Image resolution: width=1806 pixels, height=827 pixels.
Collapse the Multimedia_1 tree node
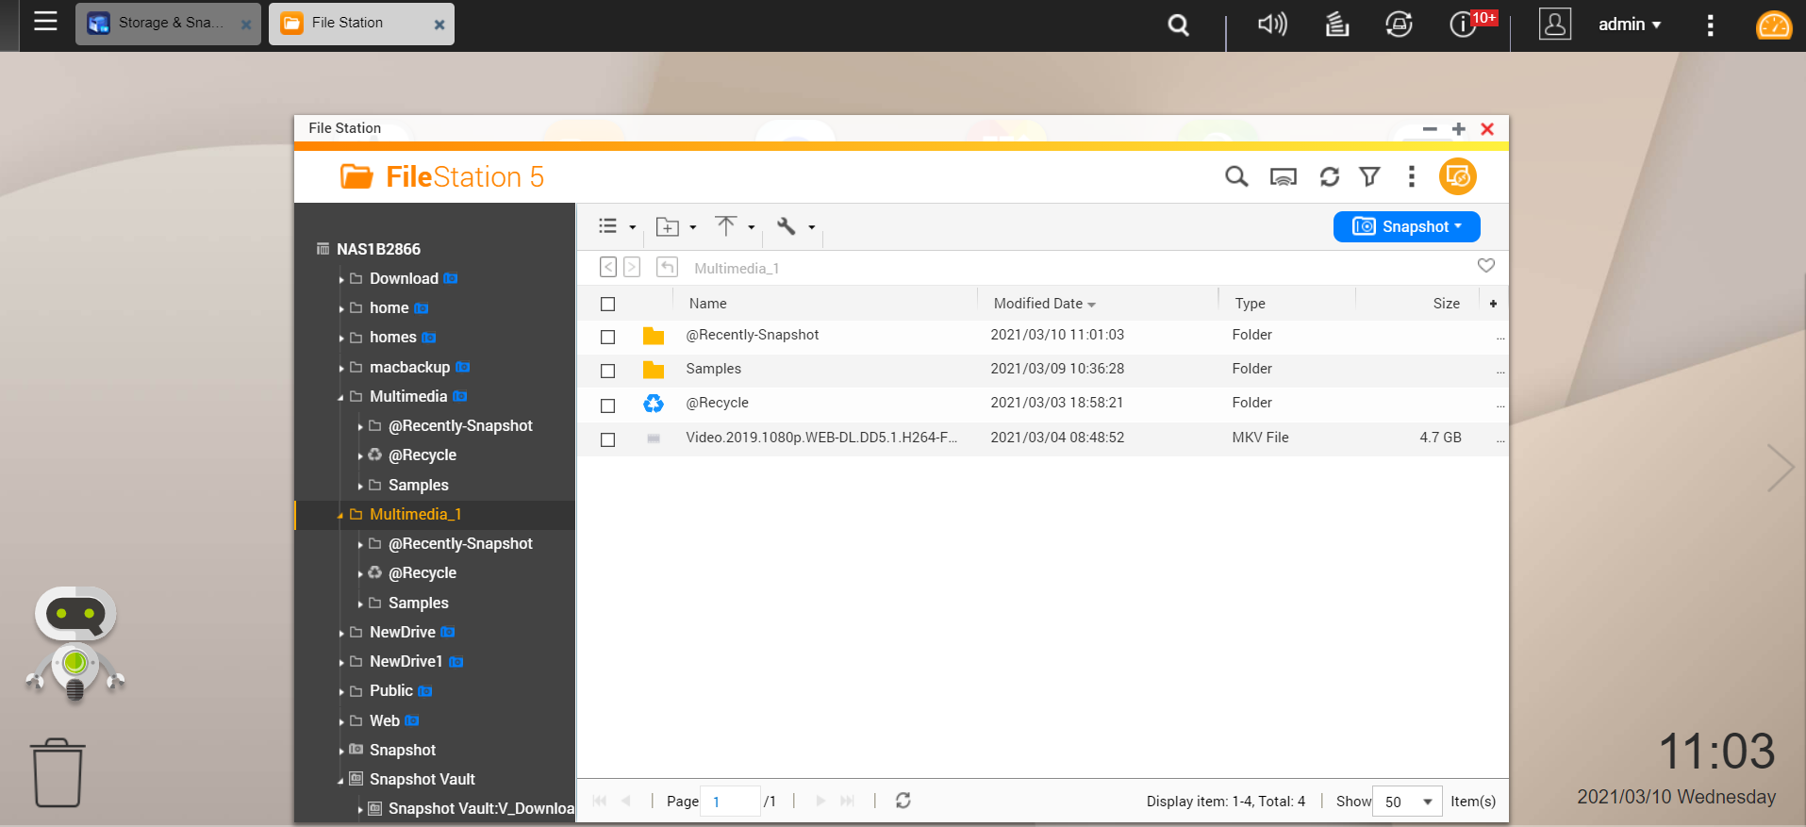pyautogui.click(x=340, y=516)
